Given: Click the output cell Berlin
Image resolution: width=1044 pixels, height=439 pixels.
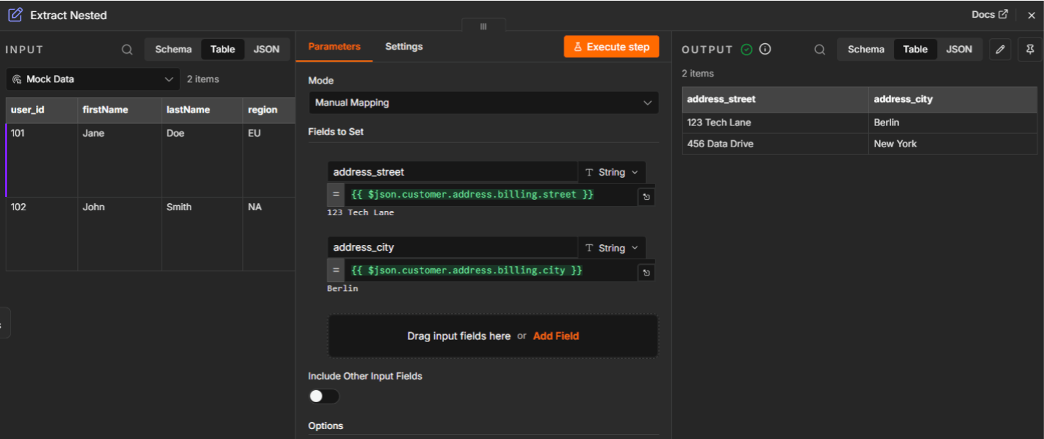Looking at the screenshot, I should (953, 123).
